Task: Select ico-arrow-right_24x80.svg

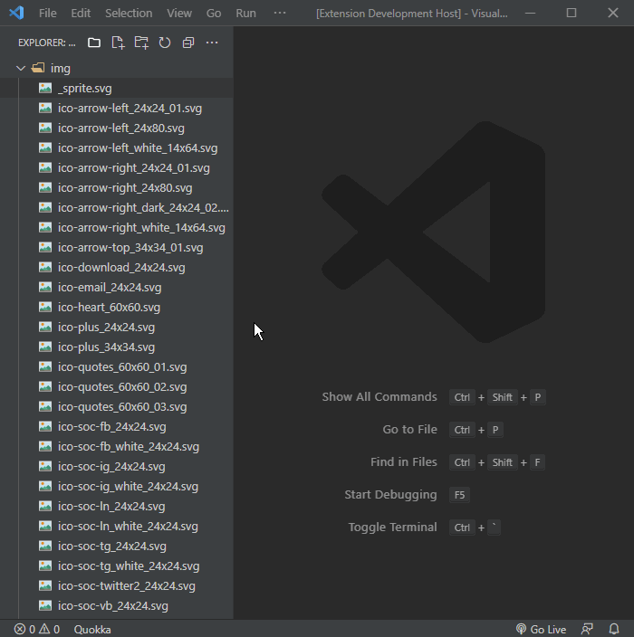Action: tap(117, 187)
